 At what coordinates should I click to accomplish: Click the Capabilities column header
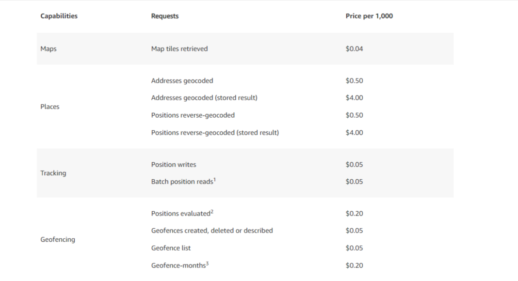(59, 16)
